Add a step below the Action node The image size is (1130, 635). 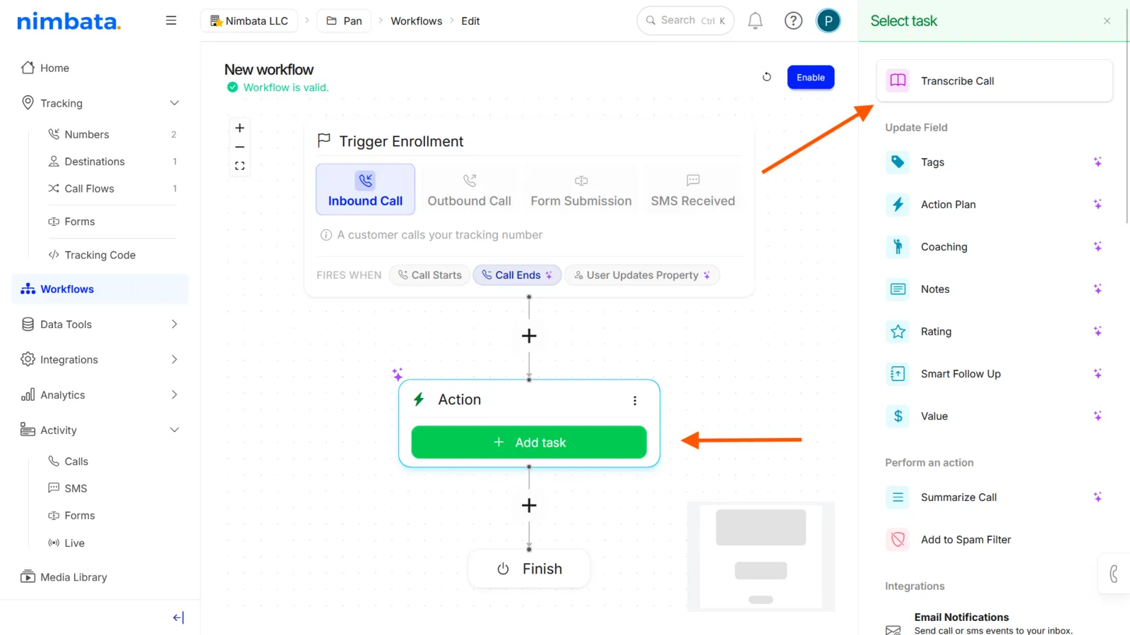(529, 505)
